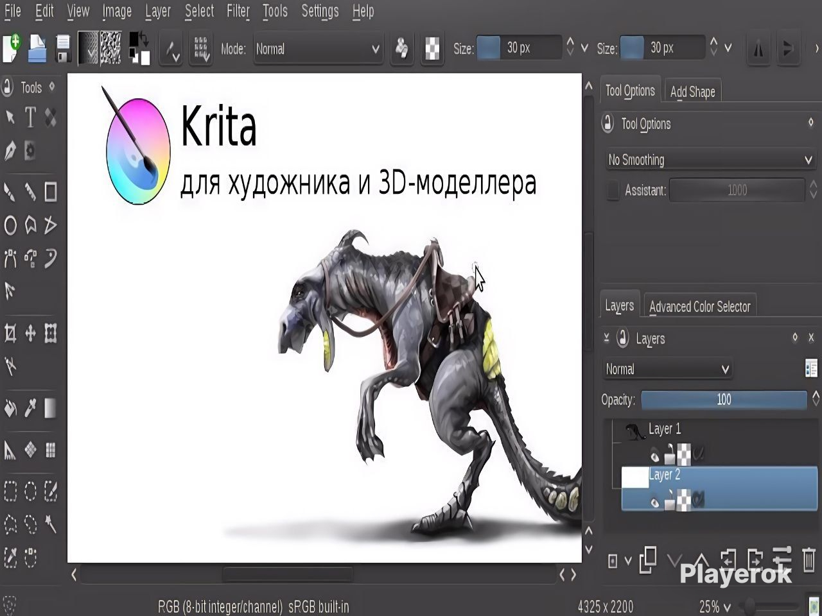
Task: Select the Ellipse tool
Action: click(10, 225)
